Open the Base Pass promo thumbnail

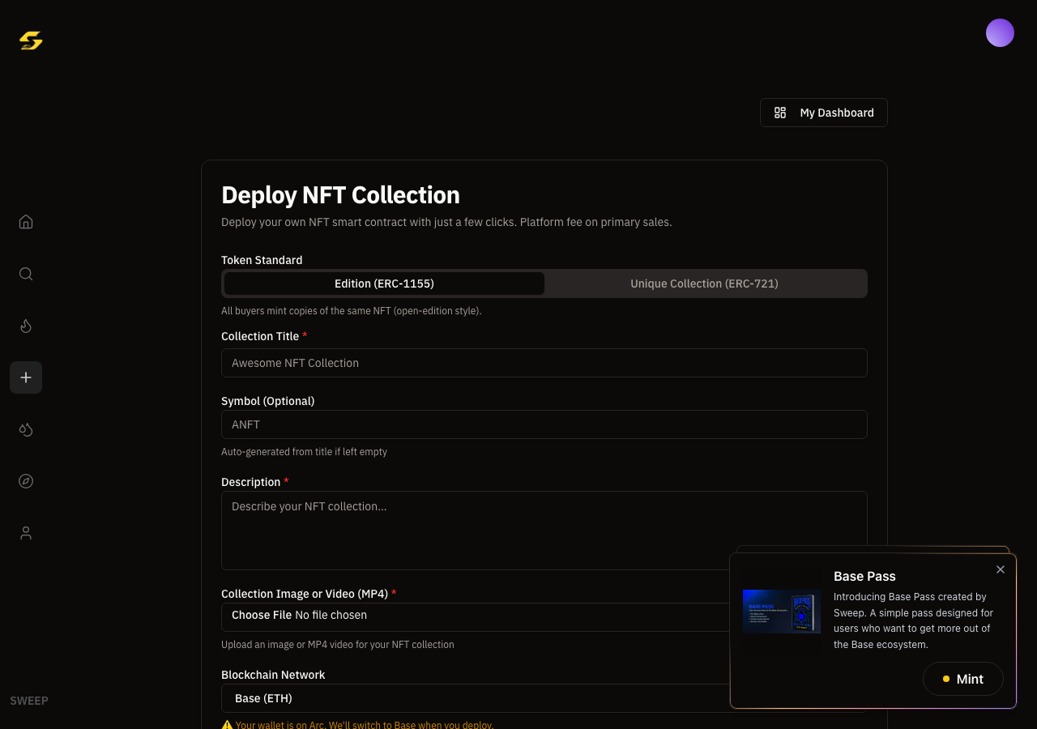pyautogui.click(x=782, y=611)
